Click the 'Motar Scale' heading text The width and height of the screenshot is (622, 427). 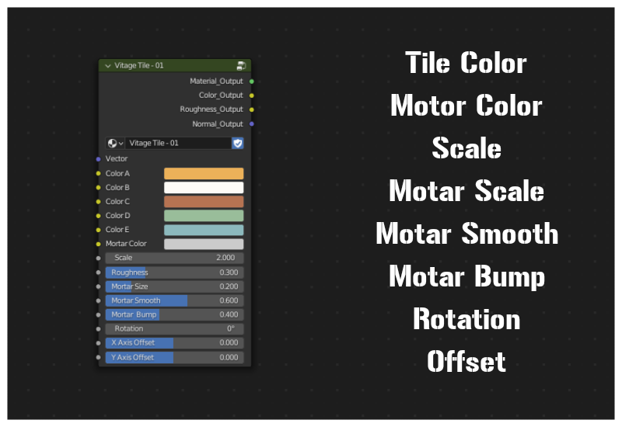tap(466, 191)
